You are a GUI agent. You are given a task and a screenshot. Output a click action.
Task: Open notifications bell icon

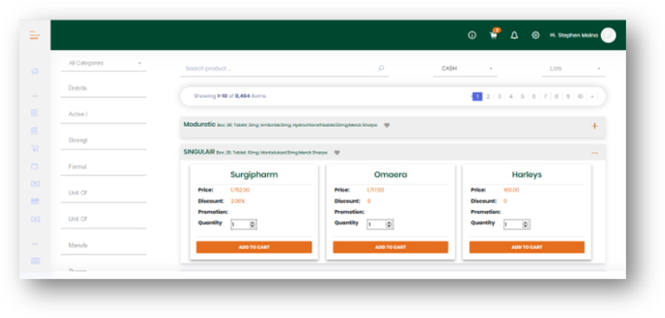515,36
